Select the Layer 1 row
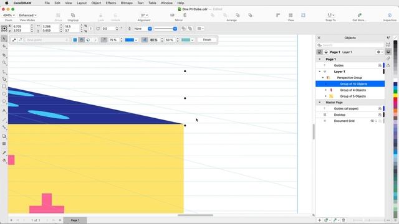Viewport: 399px width, 224px height. pos(350,72)
